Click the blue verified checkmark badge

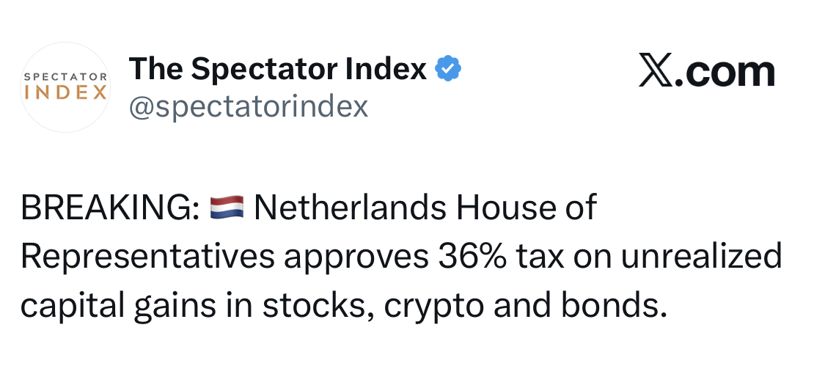pos(448,70)
